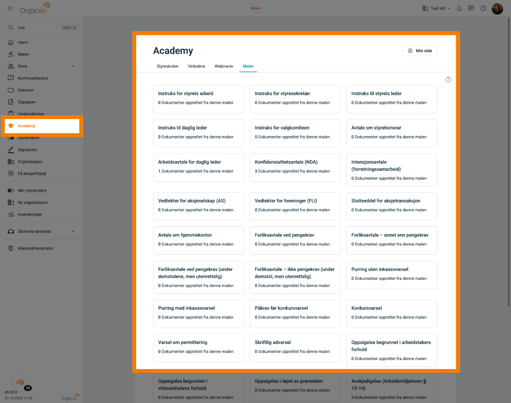Click the Orgbrain logo in the header
The image size is (511, 403).
pos(35,8)
